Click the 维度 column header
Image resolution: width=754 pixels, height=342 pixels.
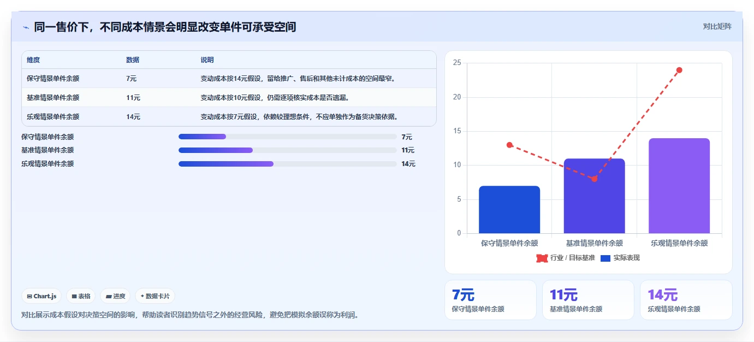pyautogui.click(x=33, y=60)
